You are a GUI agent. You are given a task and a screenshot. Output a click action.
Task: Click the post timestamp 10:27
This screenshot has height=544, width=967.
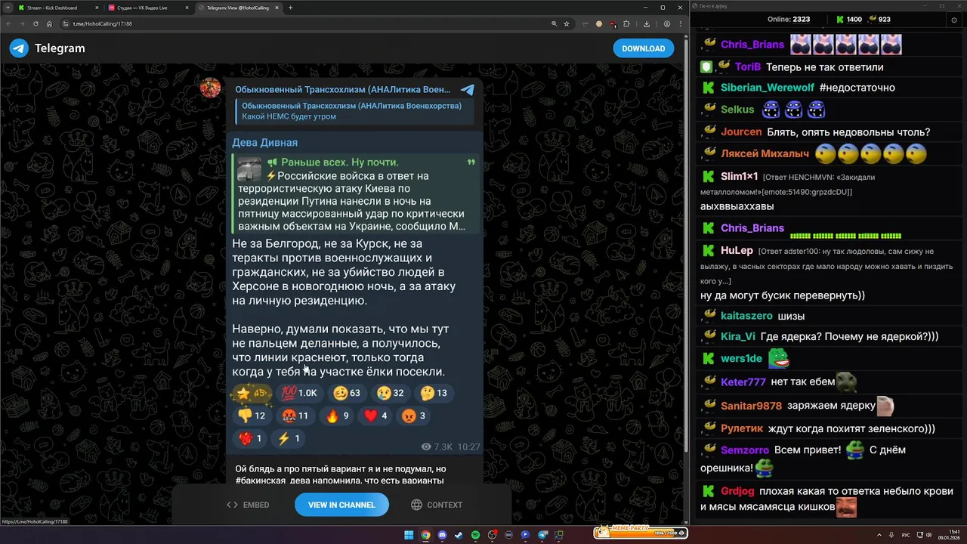point(468,447)
